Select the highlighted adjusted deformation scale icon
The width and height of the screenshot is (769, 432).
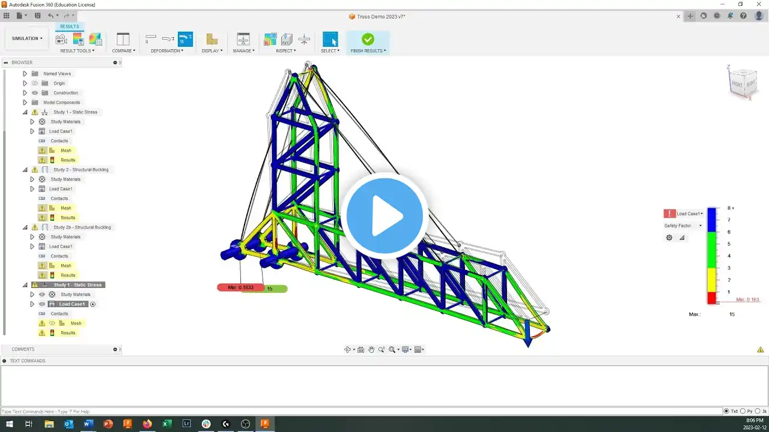186,40
